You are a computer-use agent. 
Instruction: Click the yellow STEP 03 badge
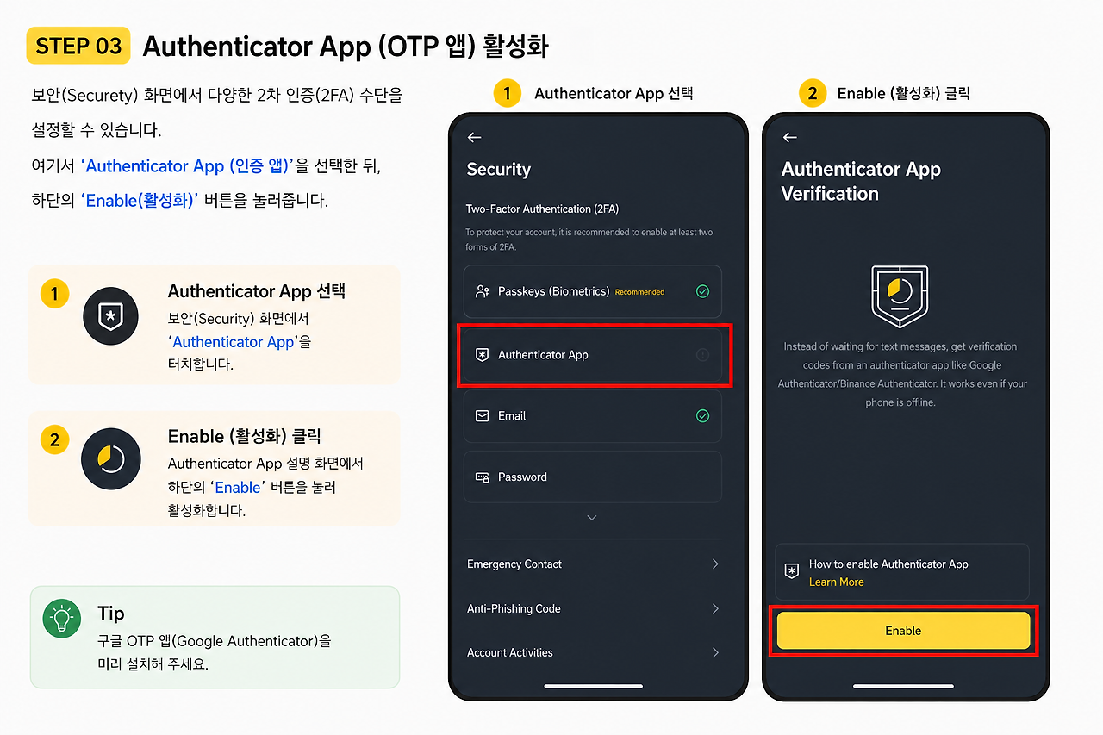tap(78, 46)
